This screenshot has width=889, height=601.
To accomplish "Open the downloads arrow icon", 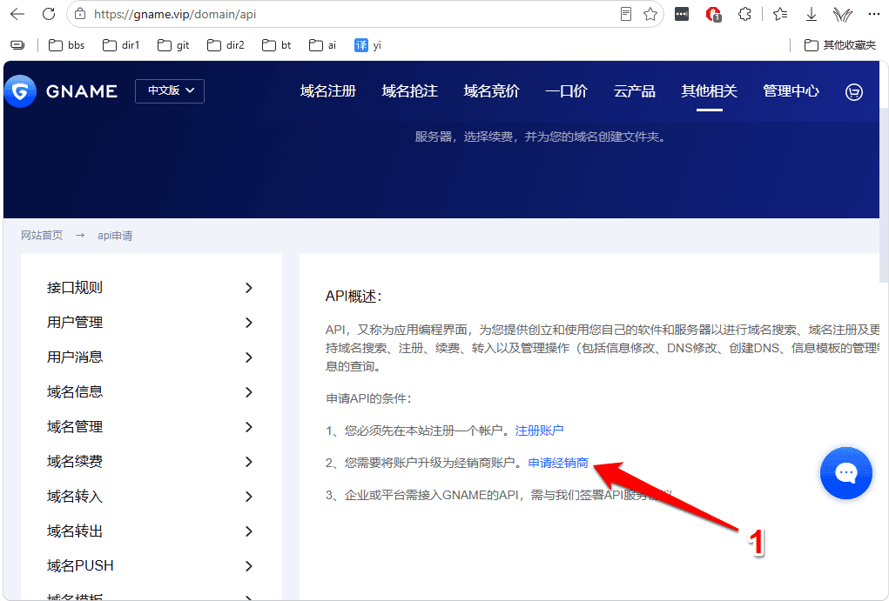I will 812,14.
